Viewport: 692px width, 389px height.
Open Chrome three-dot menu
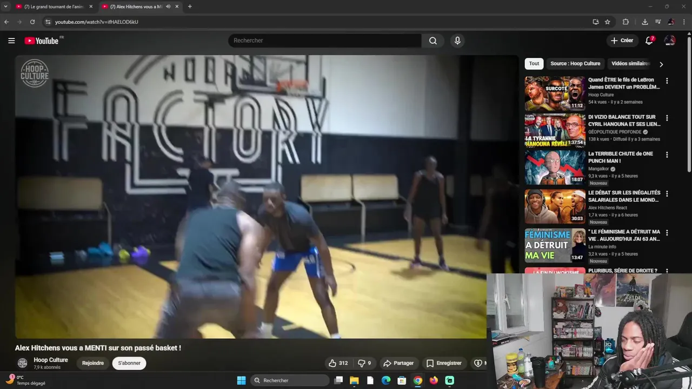pos(684,22)
